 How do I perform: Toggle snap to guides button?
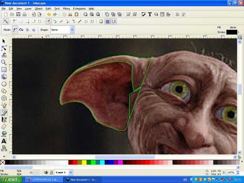pyautogui.click(x=114, y=22)
